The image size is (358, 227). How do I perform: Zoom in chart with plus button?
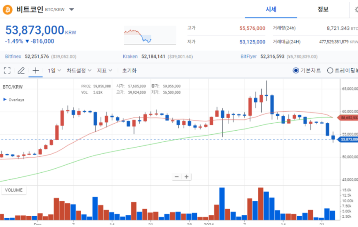point(187,177)
